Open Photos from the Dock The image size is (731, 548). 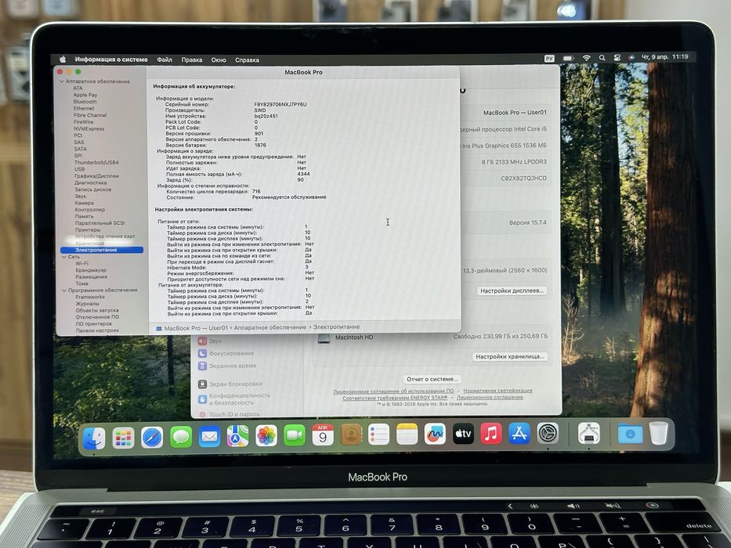pos(266,436)
